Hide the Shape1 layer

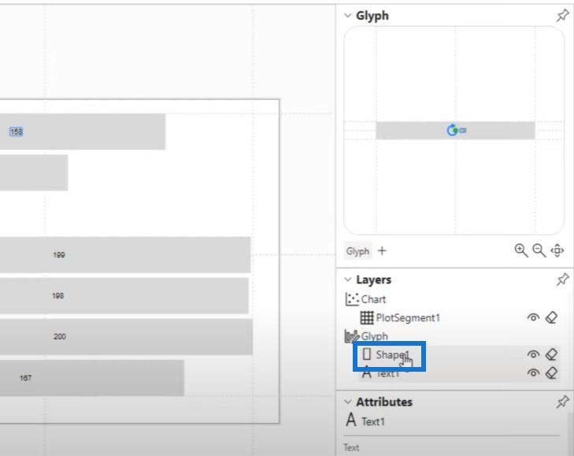coord(533,354)
